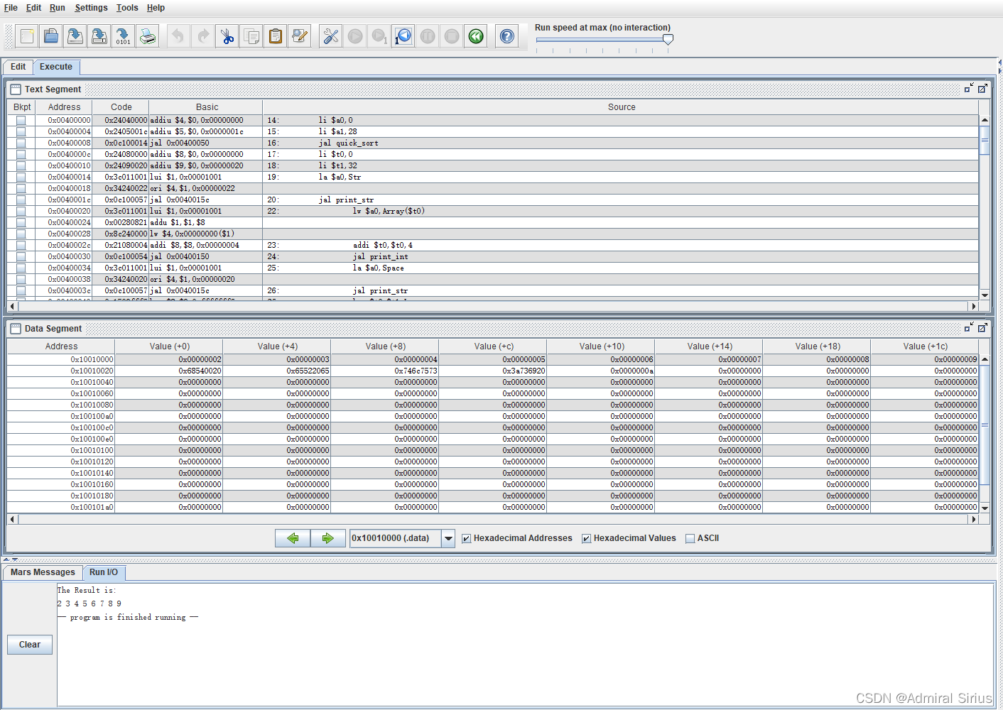Click the Undo arrow icon

[178, 36]
